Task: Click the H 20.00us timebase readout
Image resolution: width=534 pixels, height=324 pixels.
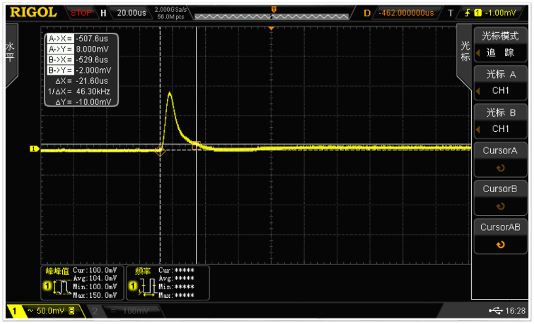Action: (124, 12)
